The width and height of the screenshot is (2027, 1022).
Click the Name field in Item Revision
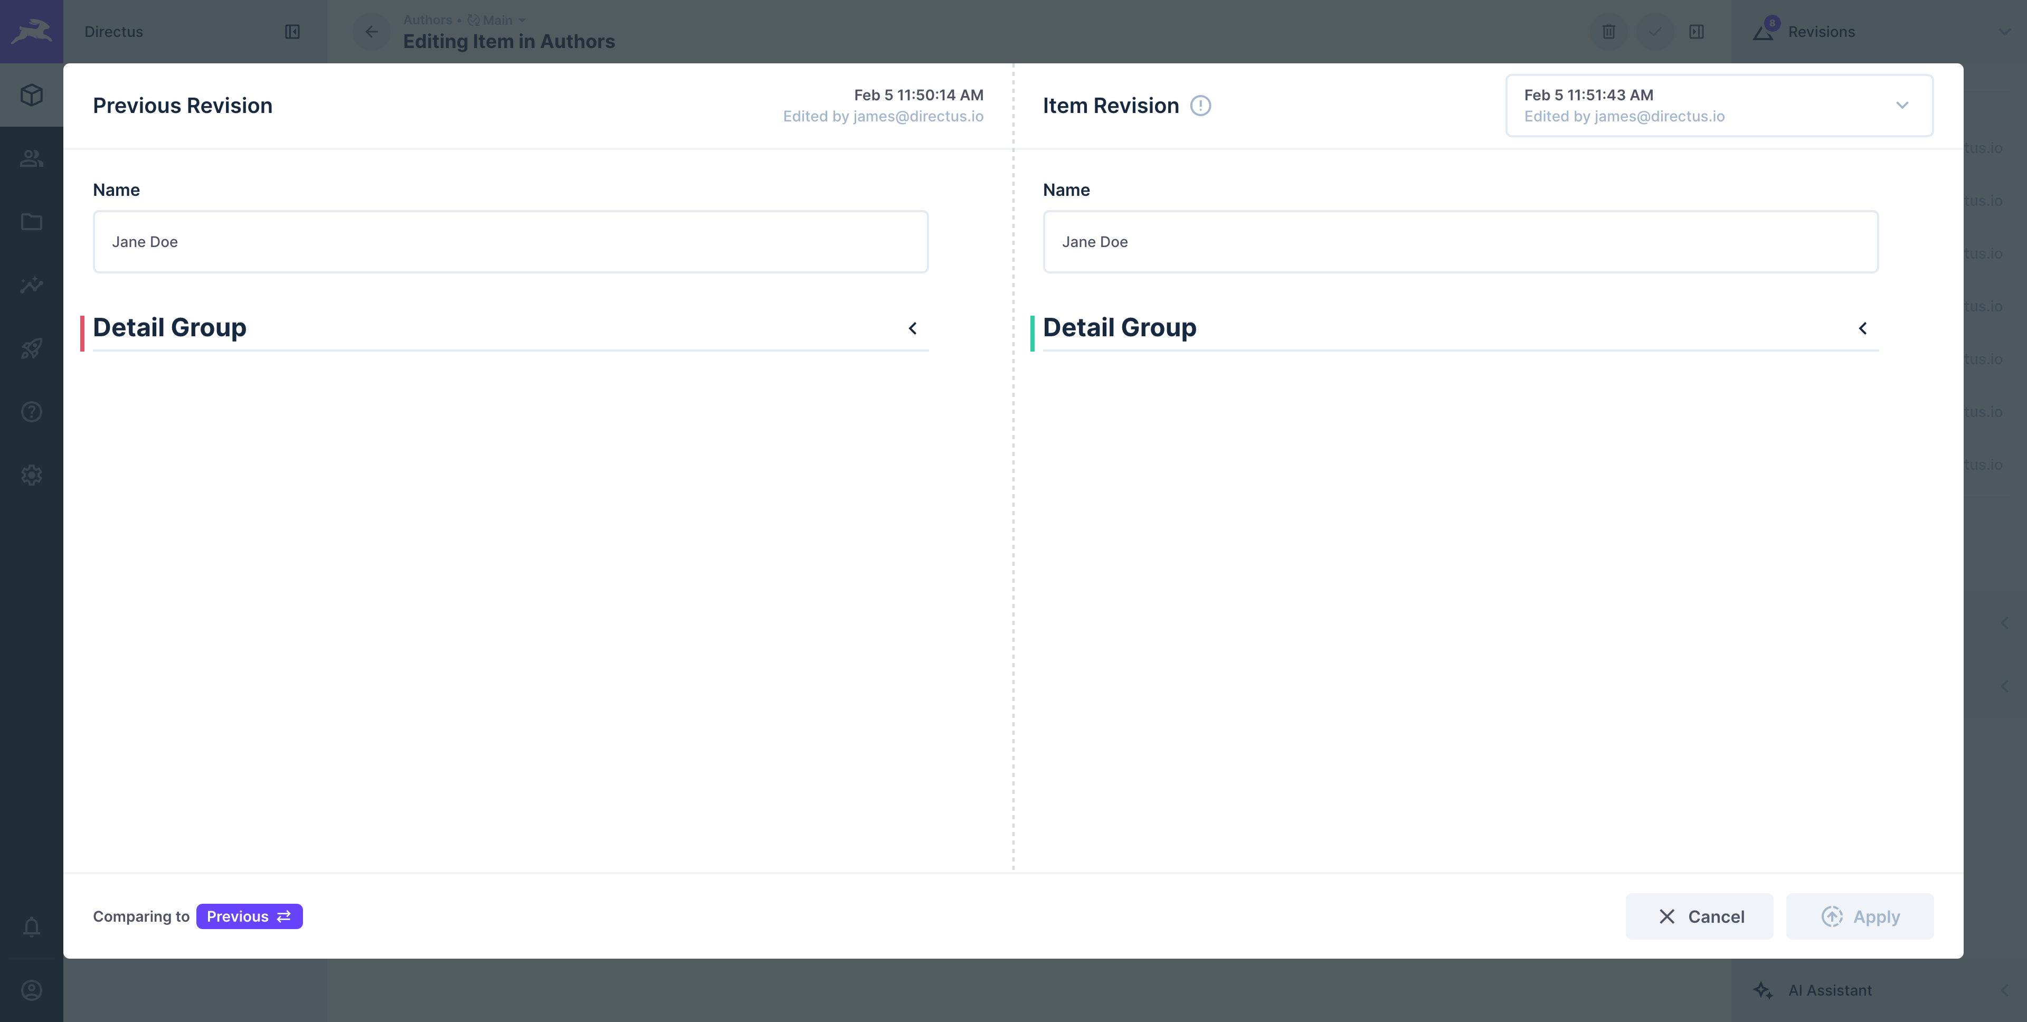pos(1460,242)
